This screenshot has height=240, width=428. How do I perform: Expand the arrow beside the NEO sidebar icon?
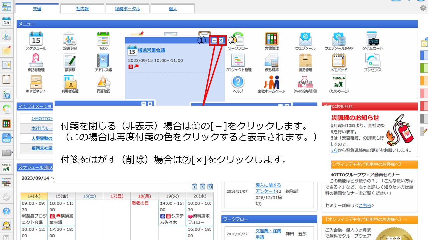(12, 137)
